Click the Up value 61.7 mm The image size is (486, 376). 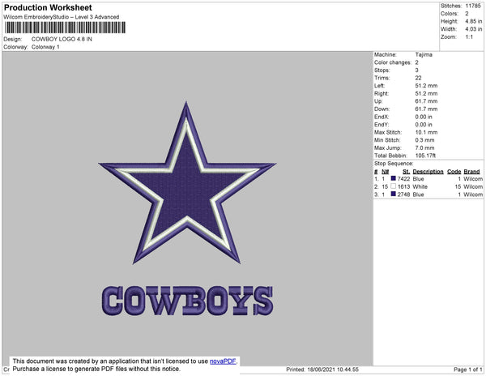click(x=427, y=101)
